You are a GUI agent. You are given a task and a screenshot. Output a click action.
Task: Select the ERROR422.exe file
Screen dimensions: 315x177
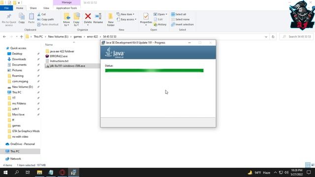59,56
